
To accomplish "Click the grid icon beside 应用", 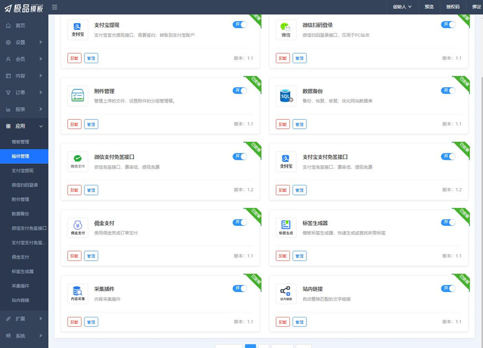I will (8, 126).
